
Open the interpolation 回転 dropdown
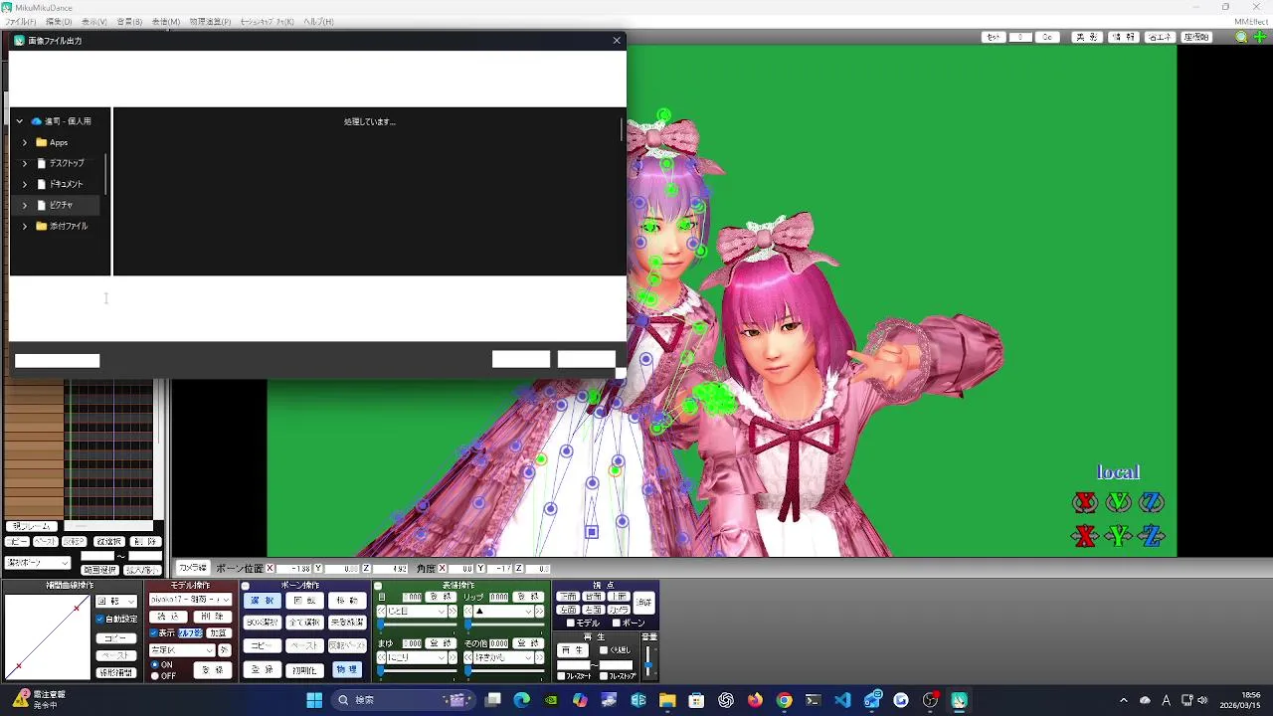click(x=115, y=601)
